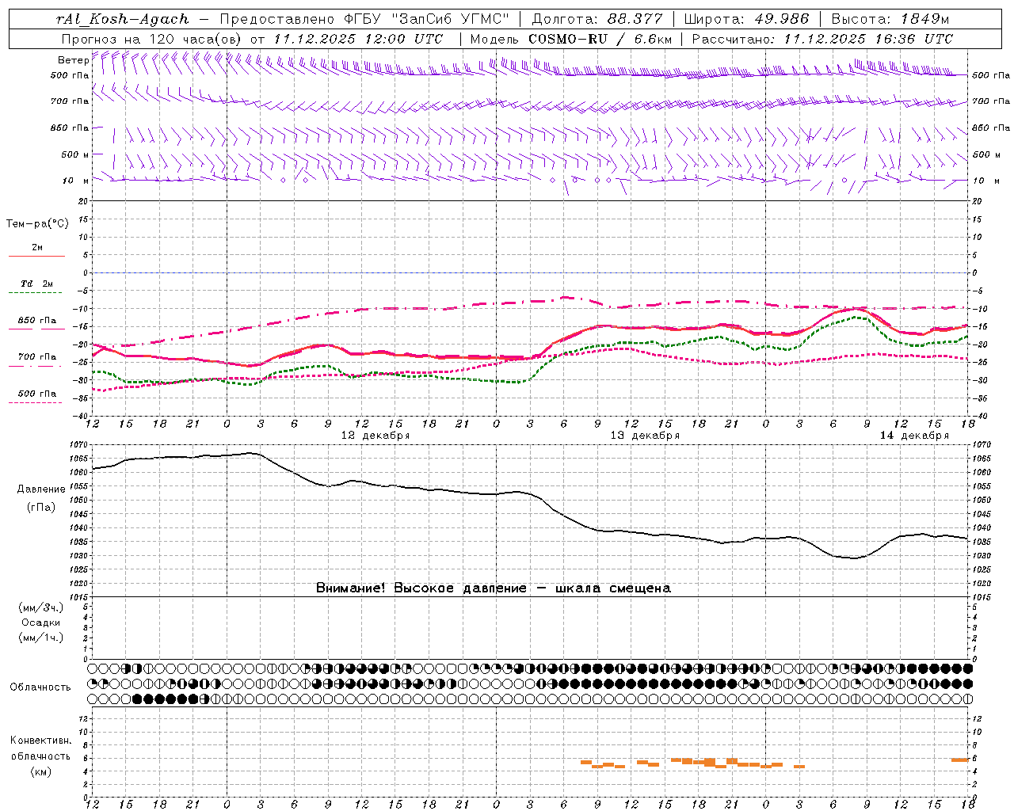Click the 14 декабря date label

(914, 436)
